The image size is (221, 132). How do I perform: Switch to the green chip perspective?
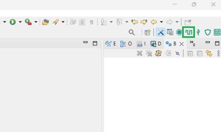pos(179,32)
